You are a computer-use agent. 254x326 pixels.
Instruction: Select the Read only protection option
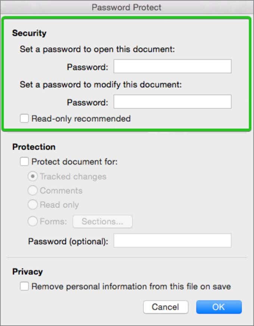click(x=33, y=205)
